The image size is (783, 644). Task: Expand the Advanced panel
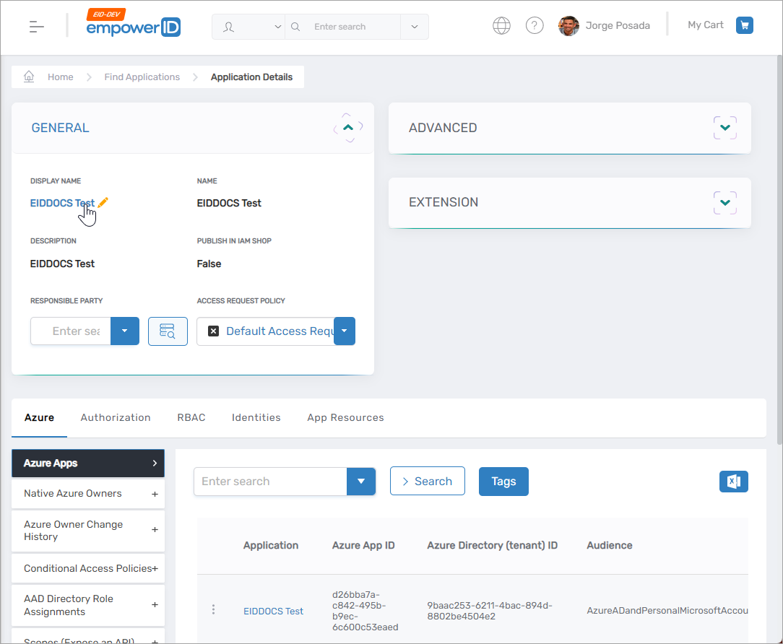725,128
